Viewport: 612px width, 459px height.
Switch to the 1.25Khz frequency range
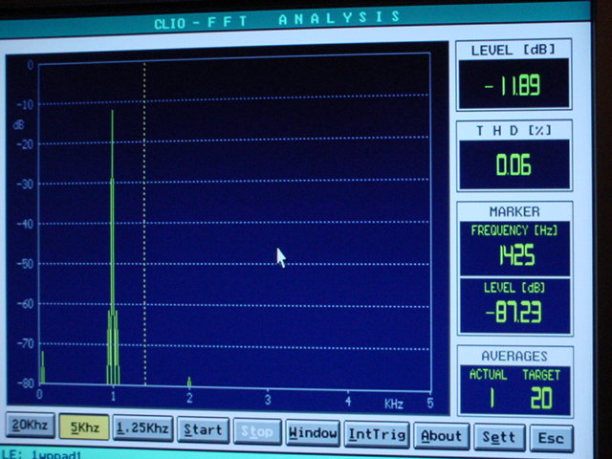click(142, 428)
